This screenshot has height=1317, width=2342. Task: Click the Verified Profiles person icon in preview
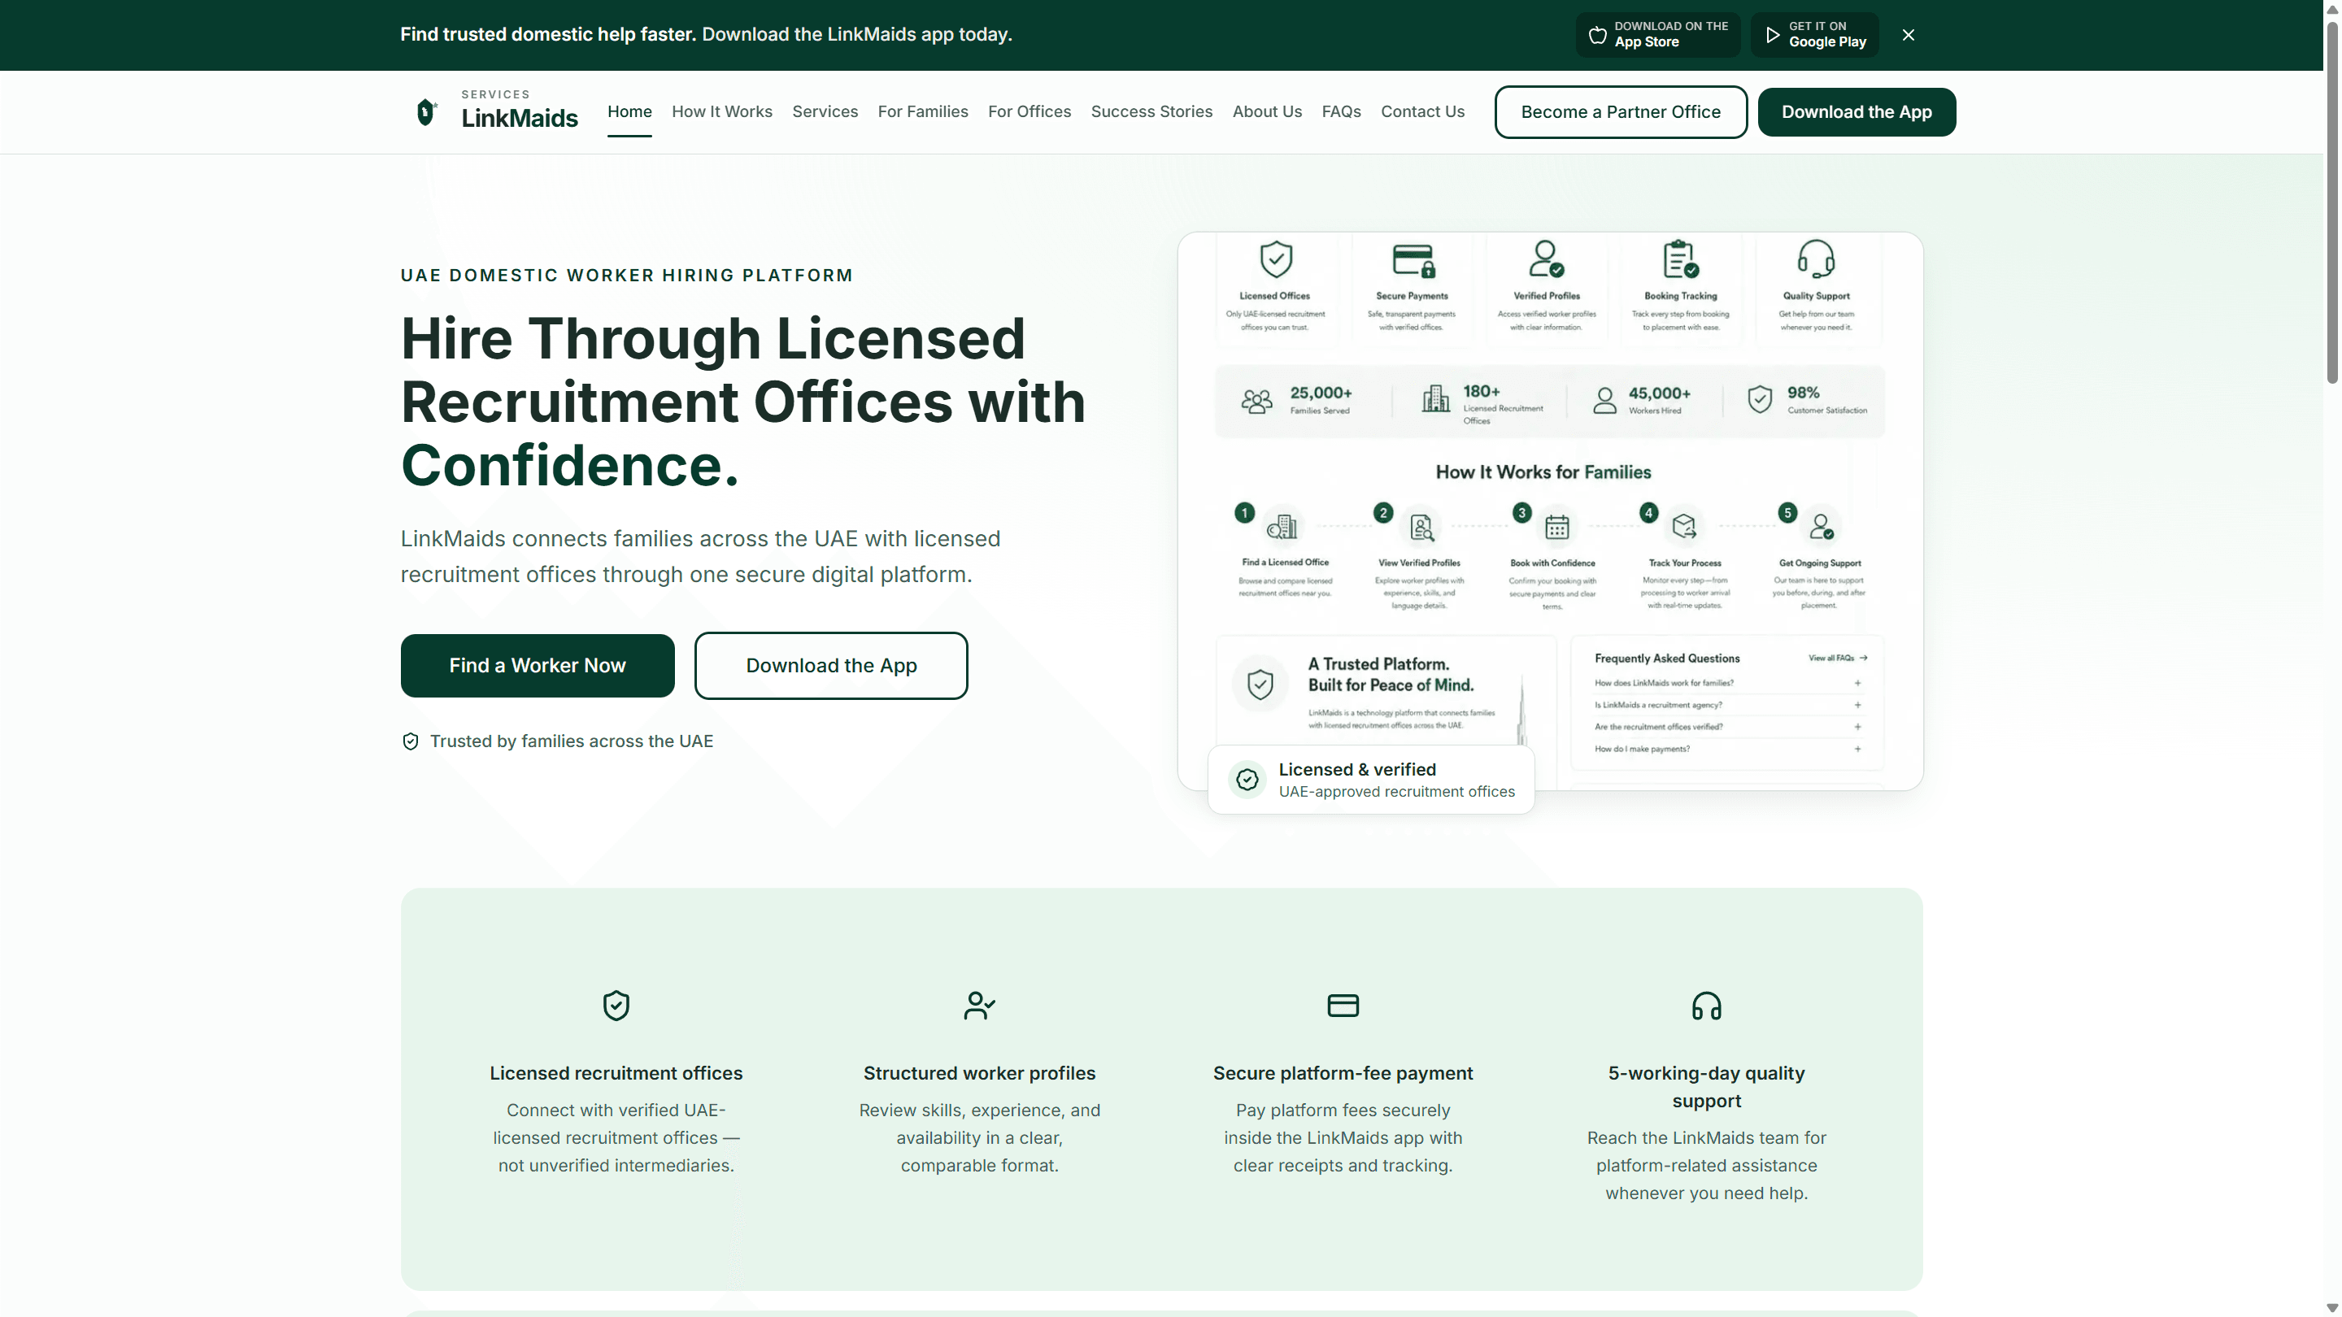1546,259
